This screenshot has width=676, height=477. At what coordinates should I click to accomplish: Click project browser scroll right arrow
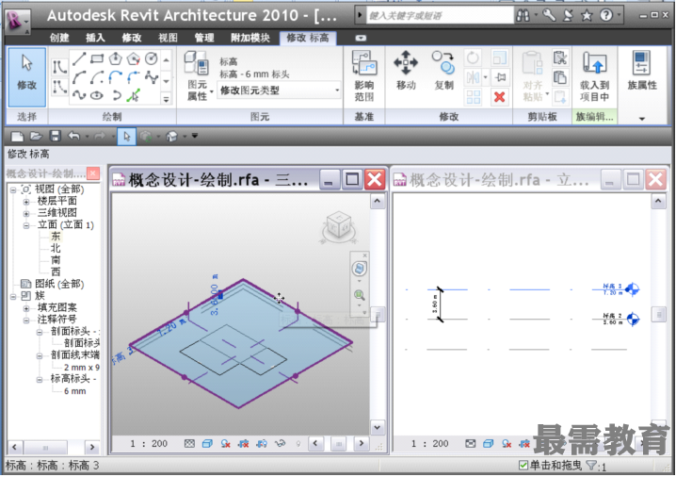click(92, 447)
